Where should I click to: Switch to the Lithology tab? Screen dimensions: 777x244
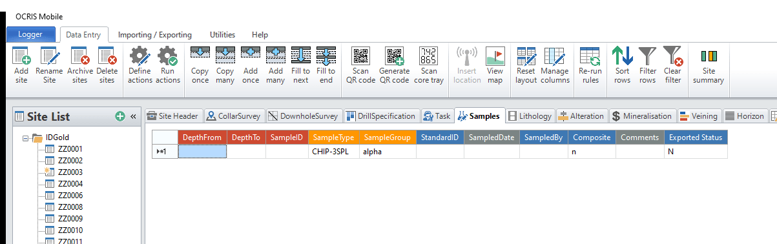point(530,116)
